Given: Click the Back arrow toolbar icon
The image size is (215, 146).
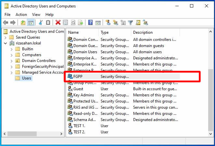Looking at the screenshot, I should click(6, 22).
